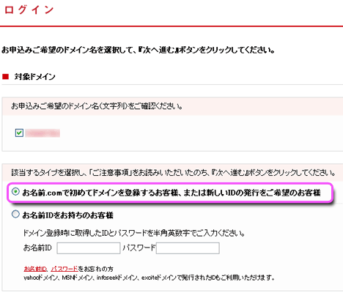Image resolution: width=343 pixels, height=293 pixels.
Task: Click the ドメイン名(文字列)をご確認ください notice bar
Action: (173, 106)
